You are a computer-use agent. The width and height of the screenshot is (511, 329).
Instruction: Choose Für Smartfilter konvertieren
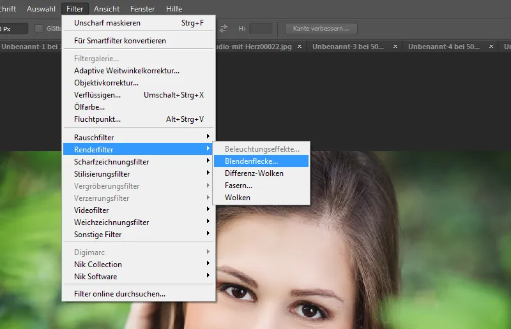point(139,41)
